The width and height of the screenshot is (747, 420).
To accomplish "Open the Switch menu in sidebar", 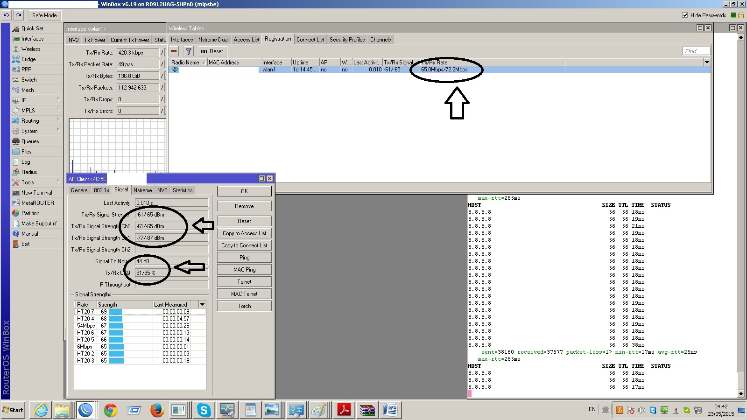I will pyautogui.click(x=29, y=80).
